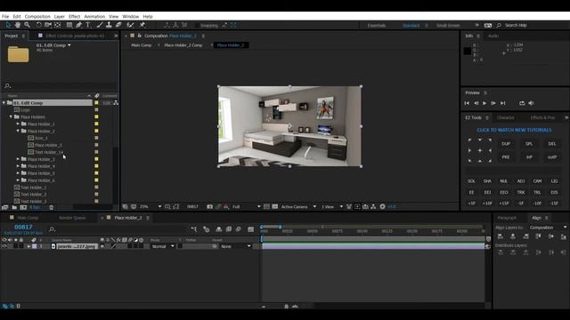
Task: Toggle Draft 3D switch in the timeline
Action: click(207, 229)
